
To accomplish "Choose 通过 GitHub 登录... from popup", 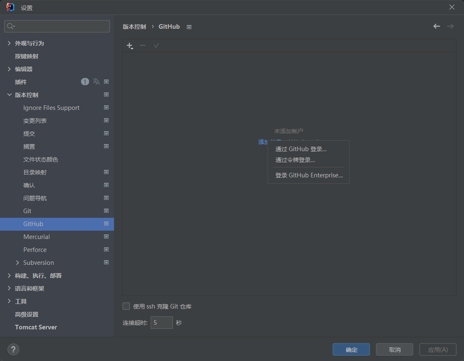I will click(x=308, y=149).
